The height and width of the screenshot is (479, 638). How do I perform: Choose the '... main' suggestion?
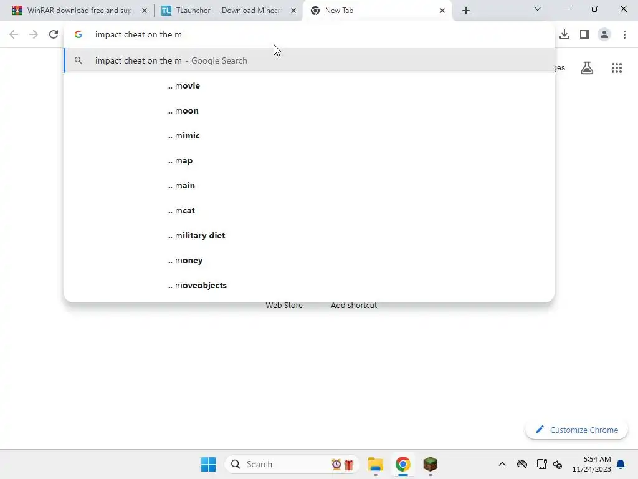309,186
